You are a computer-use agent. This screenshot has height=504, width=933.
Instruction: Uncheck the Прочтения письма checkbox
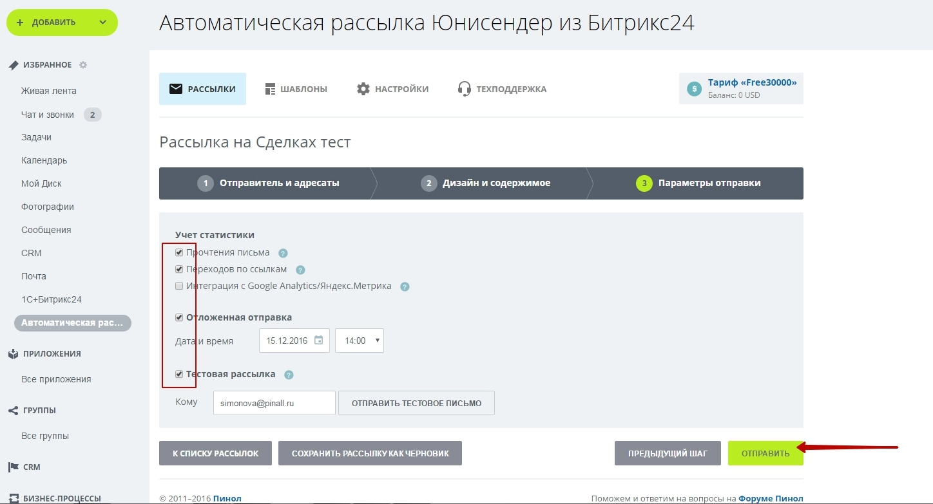click(x=179, y=253)
